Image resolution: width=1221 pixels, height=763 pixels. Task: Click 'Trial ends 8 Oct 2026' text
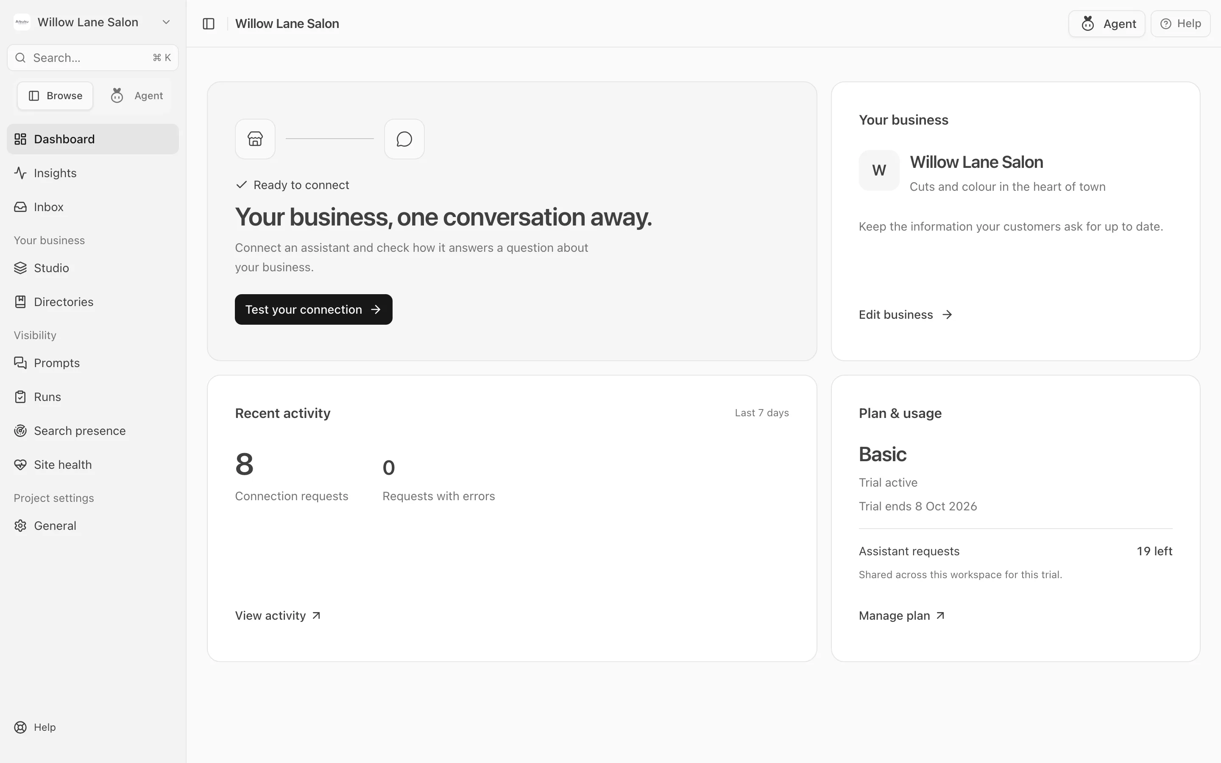(918, 506)
